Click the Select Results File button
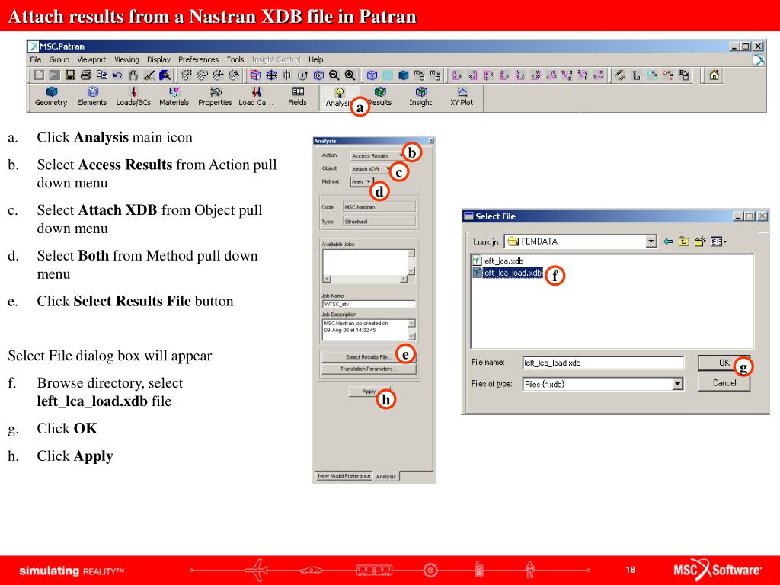 [x=369, y=357]
